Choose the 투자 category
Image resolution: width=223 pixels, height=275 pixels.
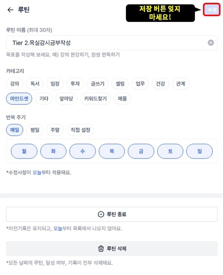75,84
